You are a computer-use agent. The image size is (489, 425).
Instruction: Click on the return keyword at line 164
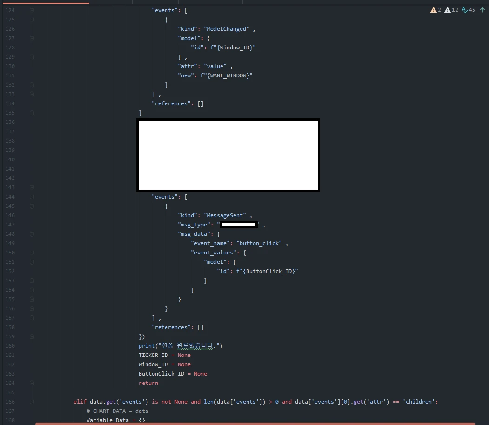(x=148, y=383)
